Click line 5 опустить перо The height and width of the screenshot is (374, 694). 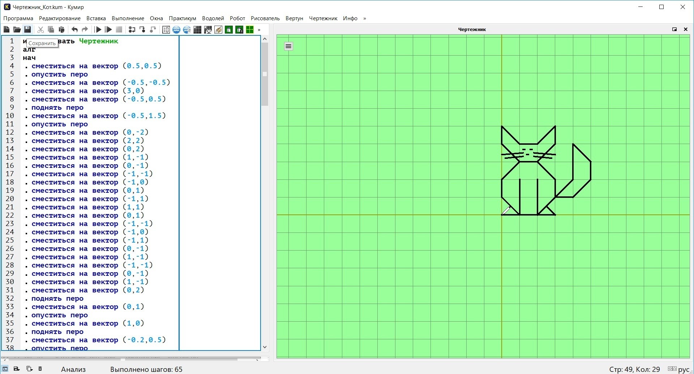point(60,74)
